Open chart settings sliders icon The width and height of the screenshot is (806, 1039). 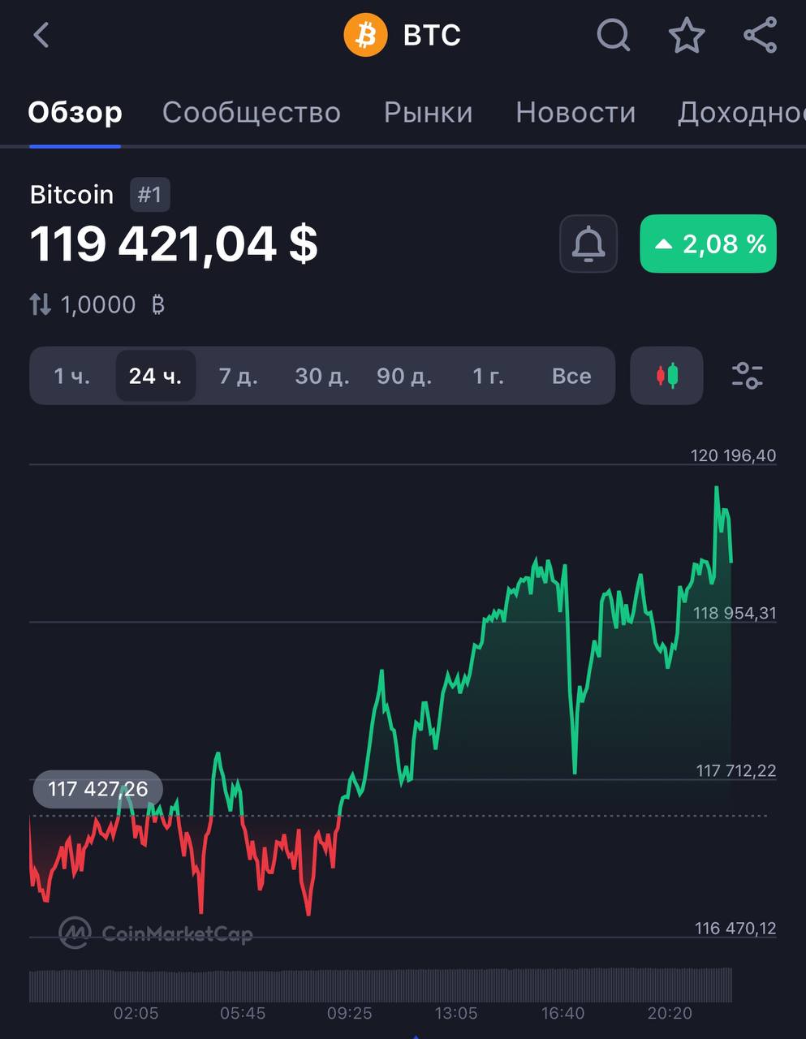(x=747, y=376)
